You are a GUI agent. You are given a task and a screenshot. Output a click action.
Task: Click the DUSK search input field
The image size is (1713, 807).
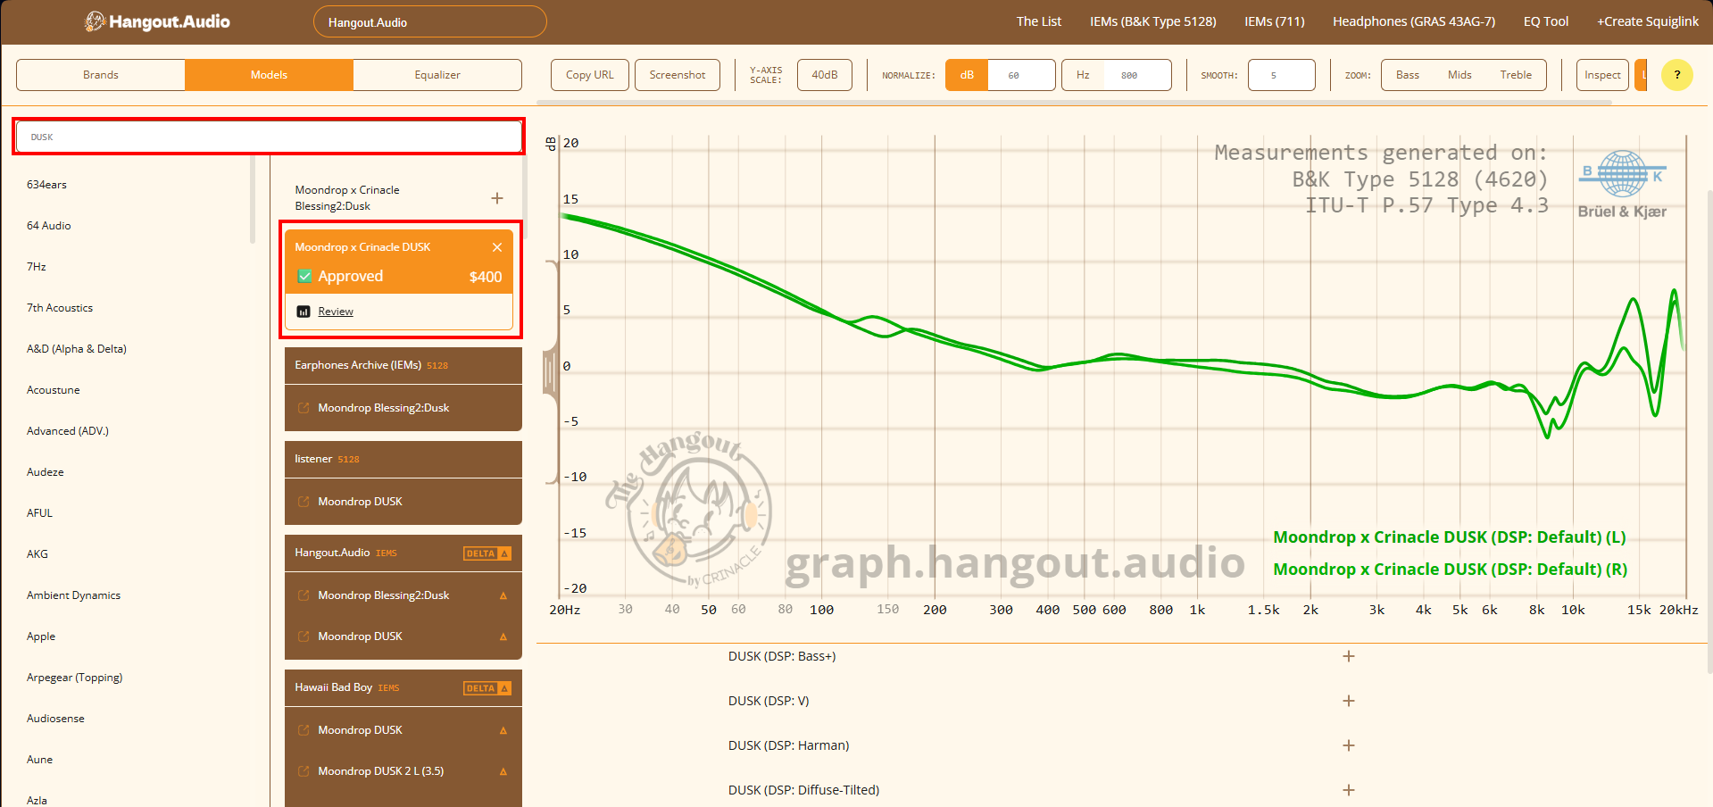click(x=268, y=137)
